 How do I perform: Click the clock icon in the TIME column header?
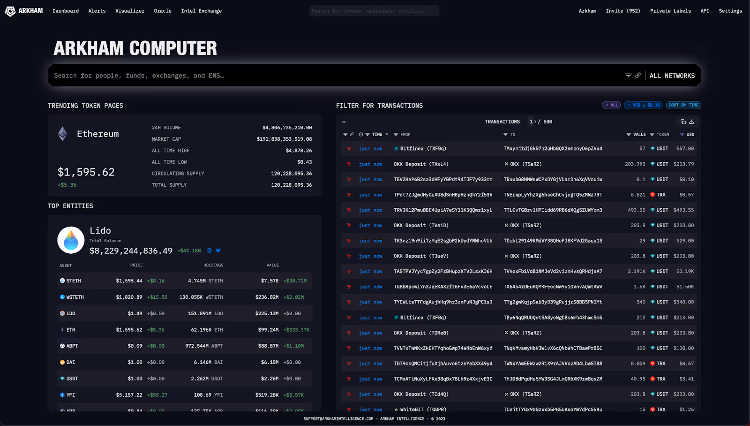360,134
